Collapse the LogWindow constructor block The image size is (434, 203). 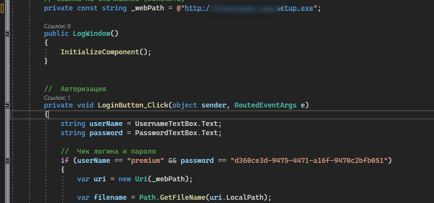8,34
